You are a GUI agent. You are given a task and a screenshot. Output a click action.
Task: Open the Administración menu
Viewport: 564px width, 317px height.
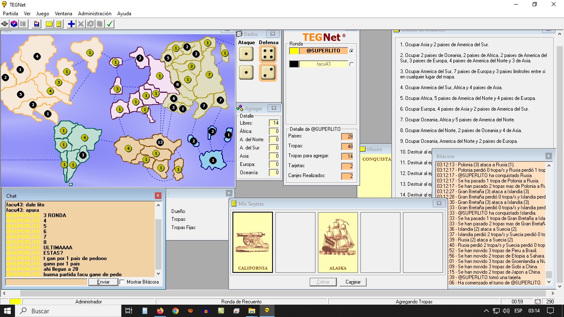(x=95, y=14)
